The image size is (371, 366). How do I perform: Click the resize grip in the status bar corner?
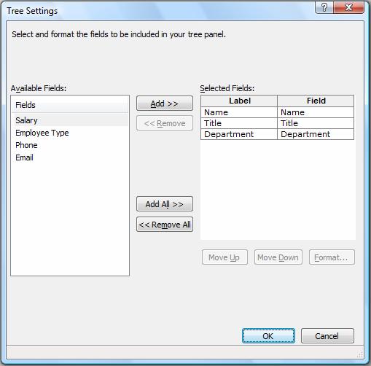coord(360,354)
